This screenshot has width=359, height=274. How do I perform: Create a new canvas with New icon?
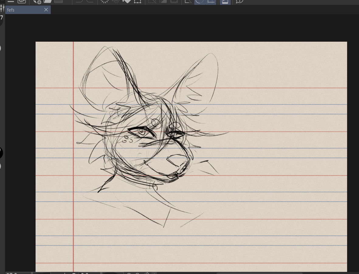tap(37, 2)
